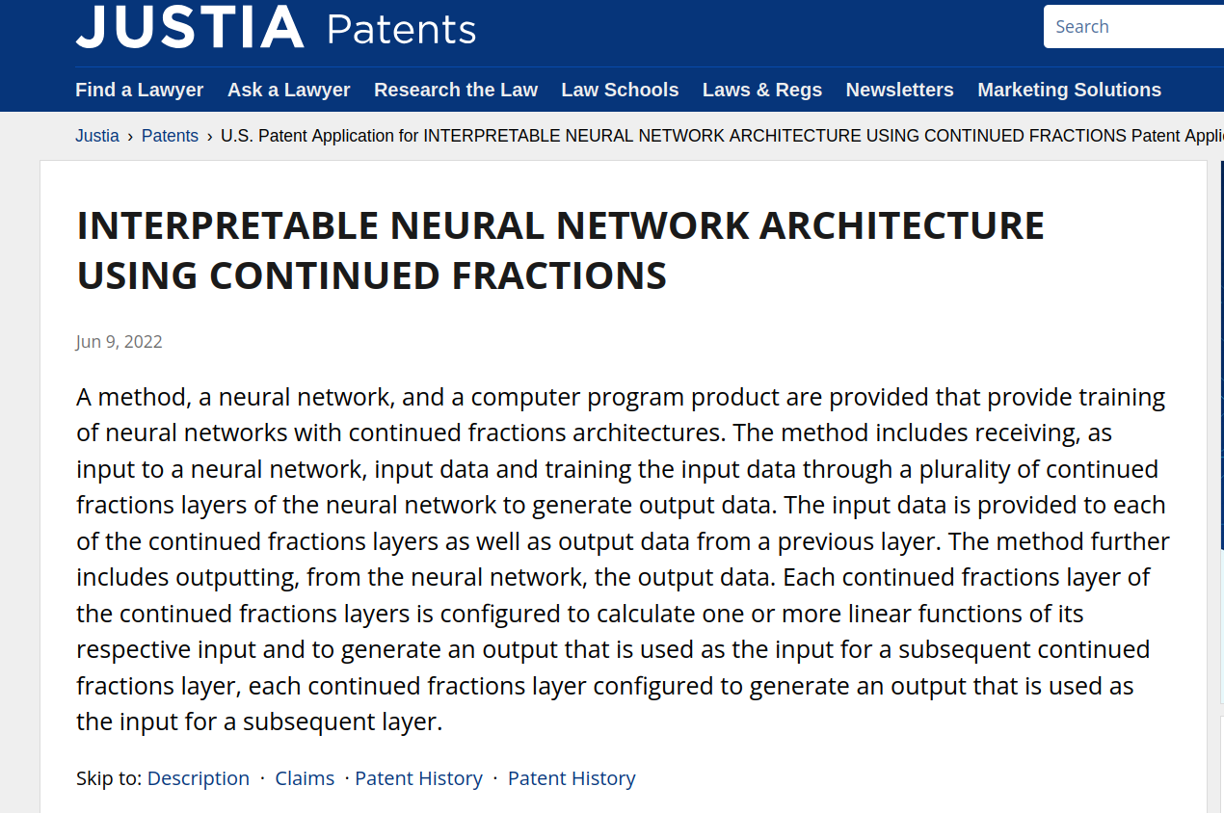
Task: Open the Find a Lawyer menu
Action: 140,90
